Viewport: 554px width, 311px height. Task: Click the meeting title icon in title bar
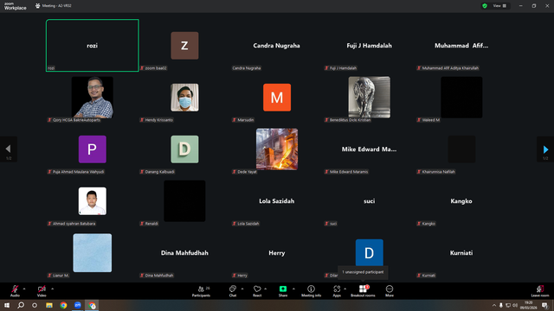tap(38, 6)
